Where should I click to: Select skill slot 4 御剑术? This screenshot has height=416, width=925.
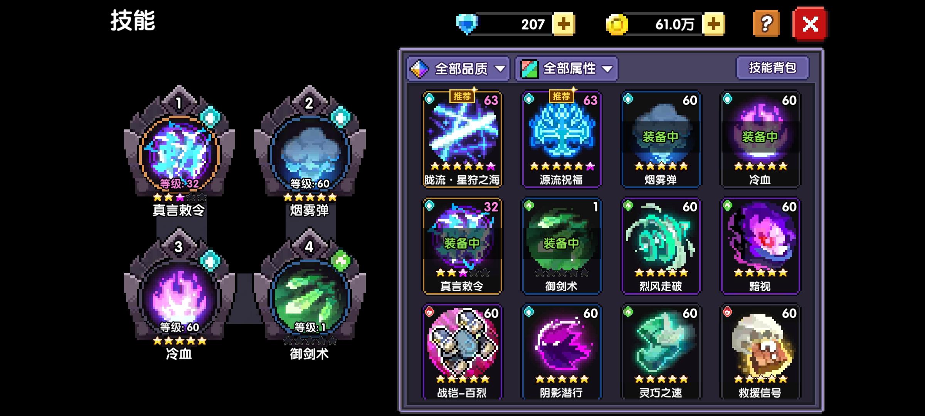pos(310,295)
